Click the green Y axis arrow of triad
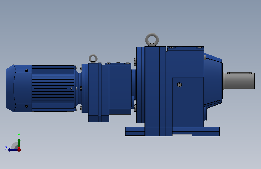Screen dimensions: 261x169 pyautogui.click(x=19, y=143)
